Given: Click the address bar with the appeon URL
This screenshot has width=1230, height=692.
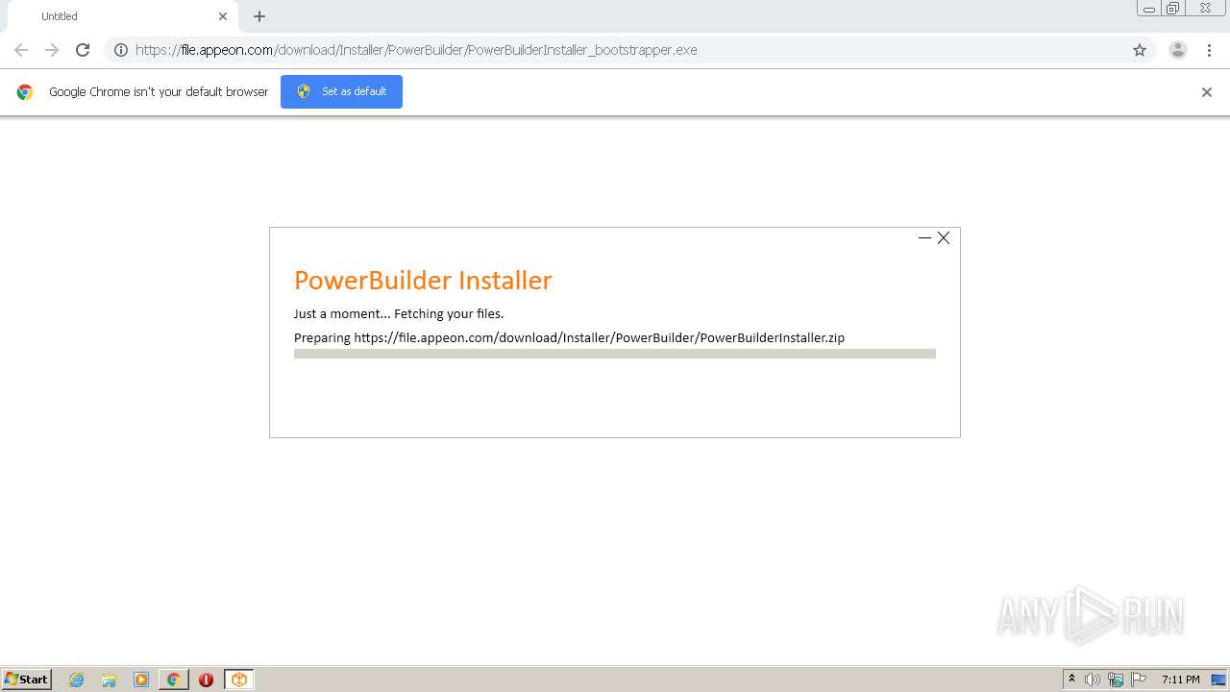Looking at the screenshot, I should coord(628,50).
